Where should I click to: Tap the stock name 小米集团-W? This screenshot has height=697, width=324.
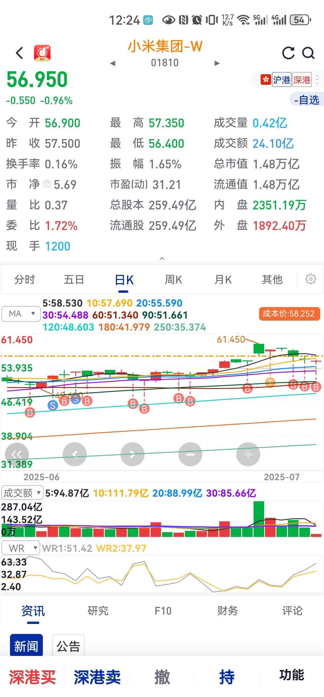point(165,46)
